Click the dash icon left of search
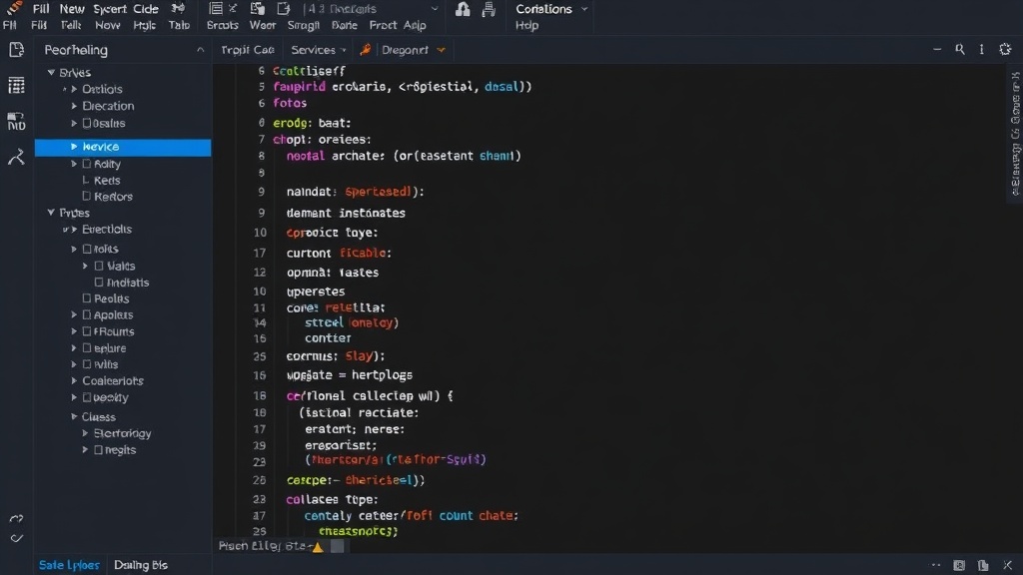Image resolution: width=1023 pixels, height=575 pixels. pyautogui.click(x=937, y=49)
